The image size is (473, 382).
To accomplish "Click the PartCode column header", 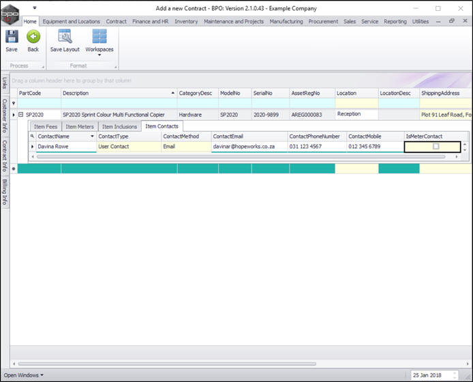I will (40, 93).
